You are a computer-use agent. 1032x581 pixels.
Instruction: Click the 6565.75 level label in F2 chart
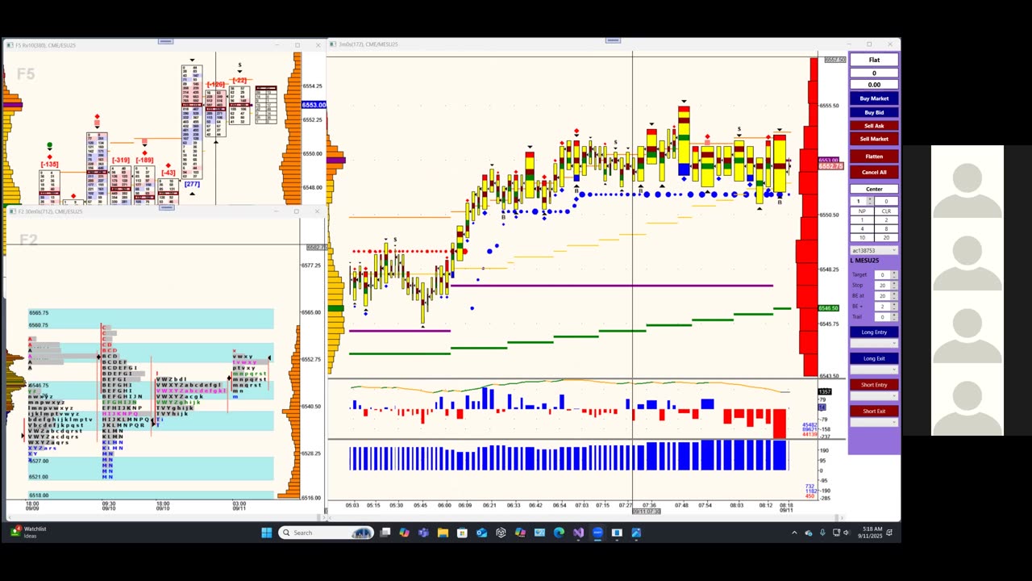point(39,312)
